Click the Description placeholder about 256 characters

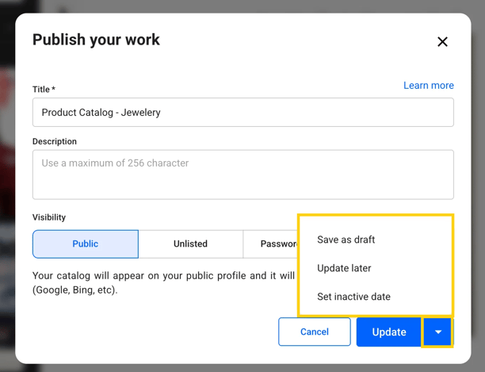115,163
